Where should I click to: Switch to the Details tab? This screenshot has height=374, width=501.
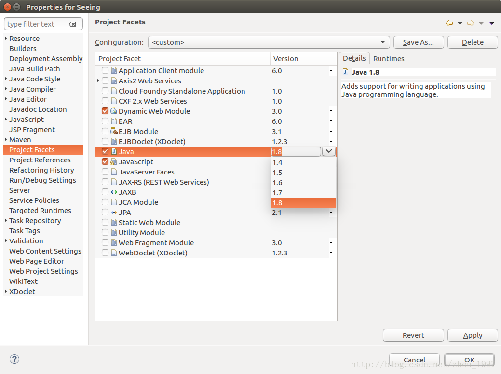coord(354,58)
